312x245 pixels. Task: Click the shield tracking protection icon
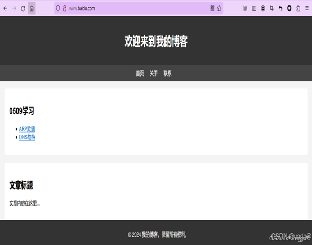57,8
